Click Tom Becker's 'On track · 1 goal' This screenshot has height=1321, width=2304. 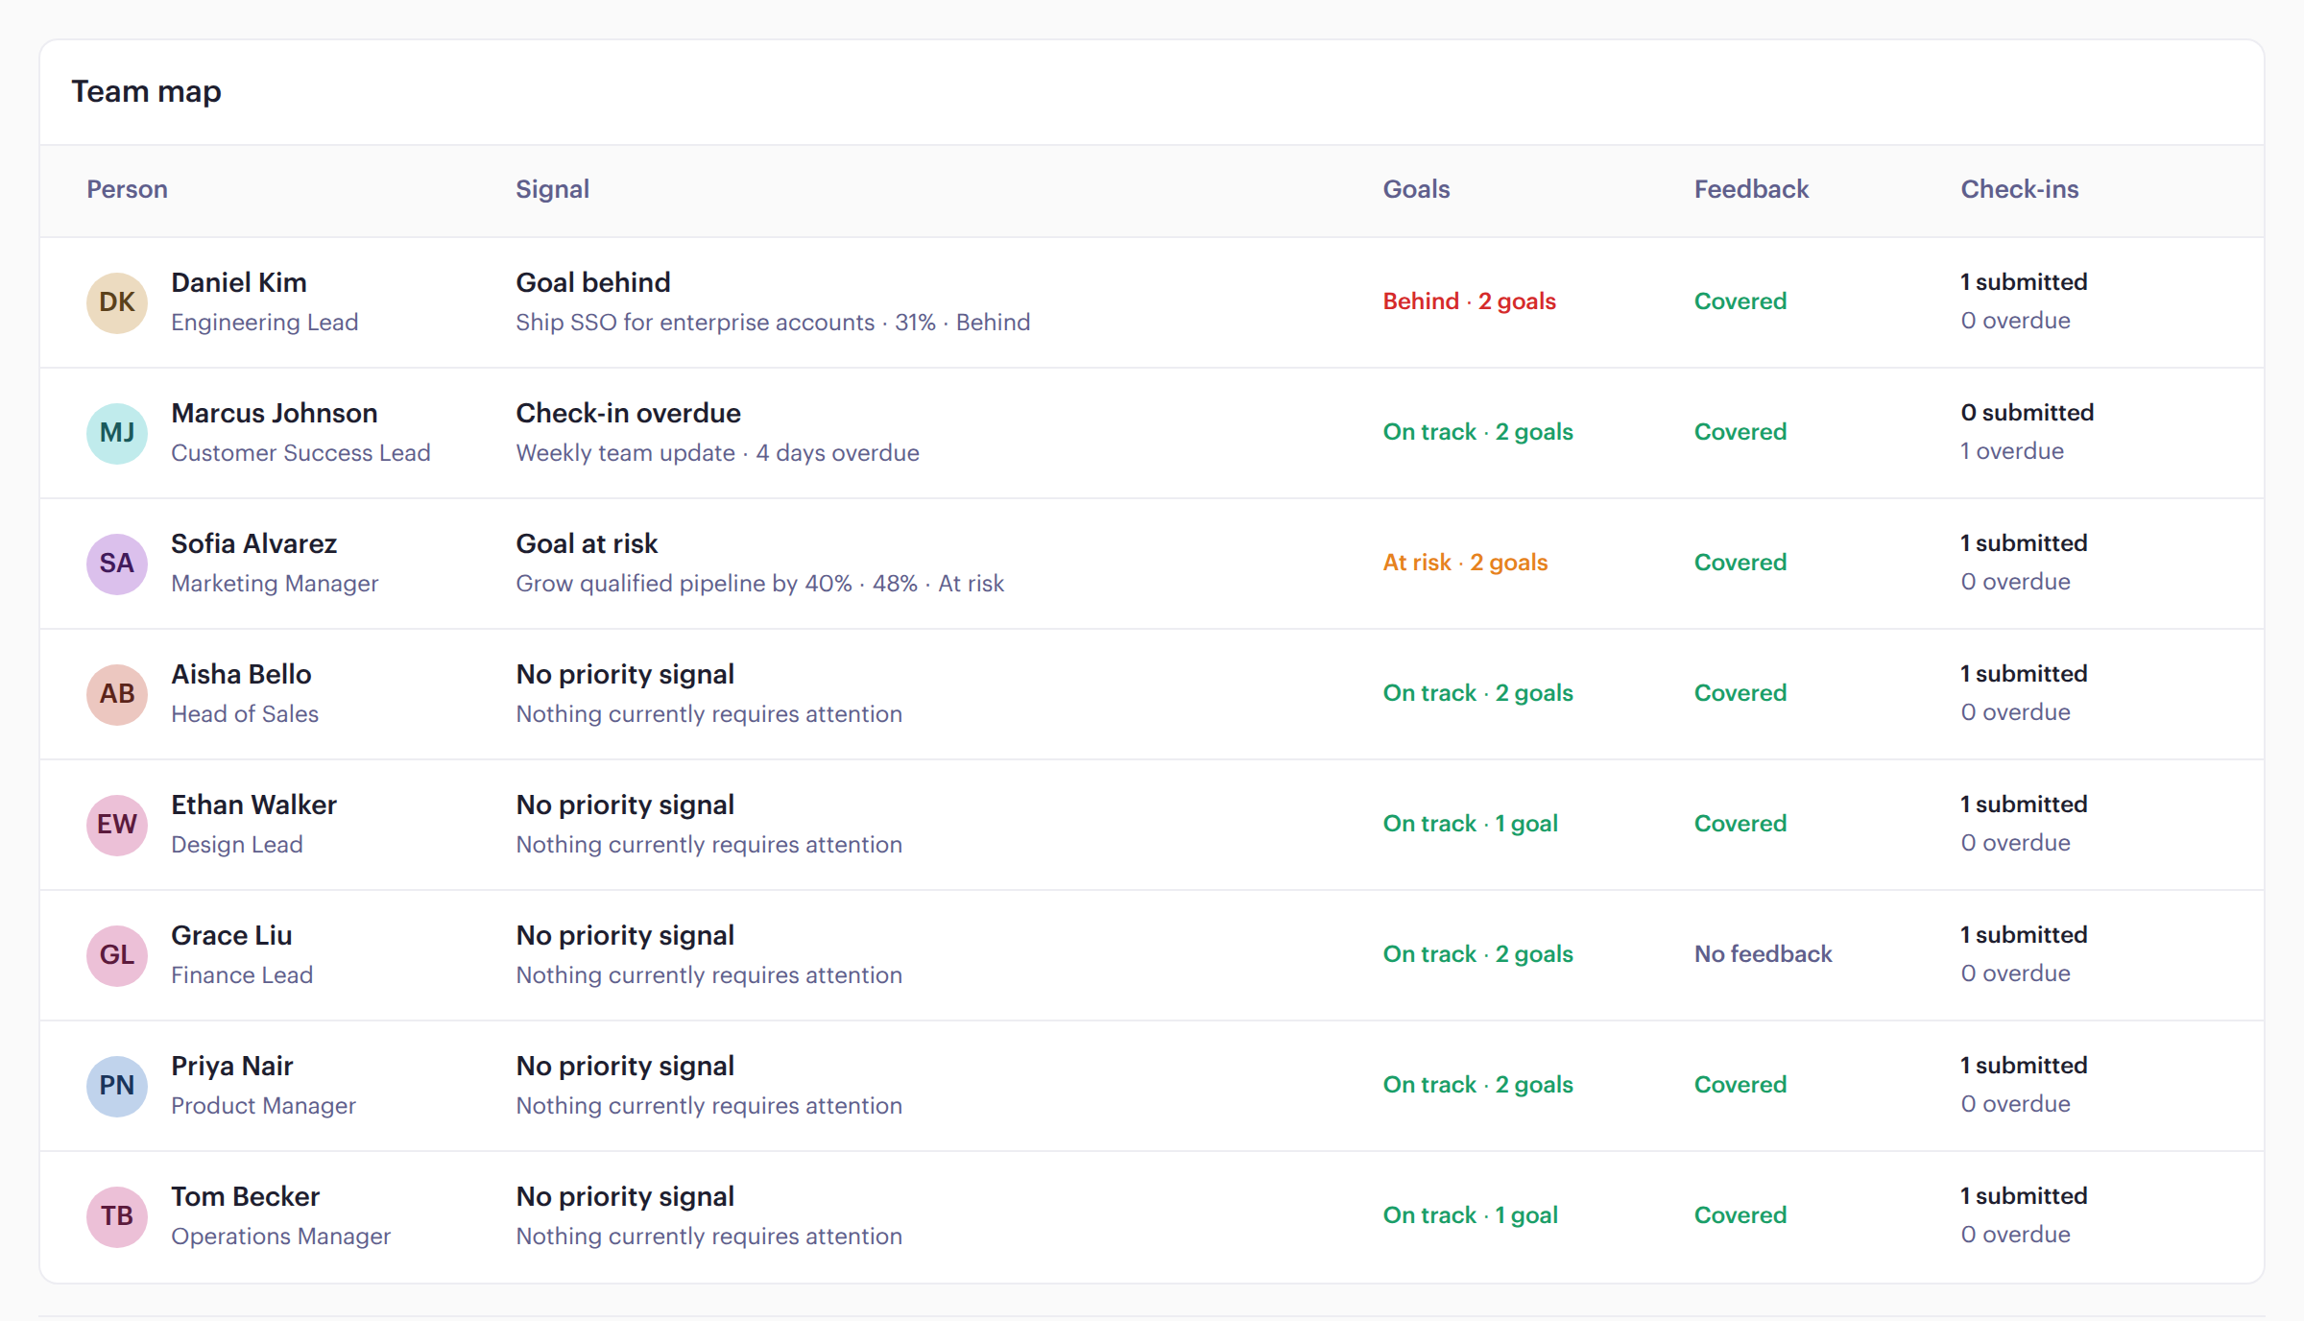click(1470, 1215)
